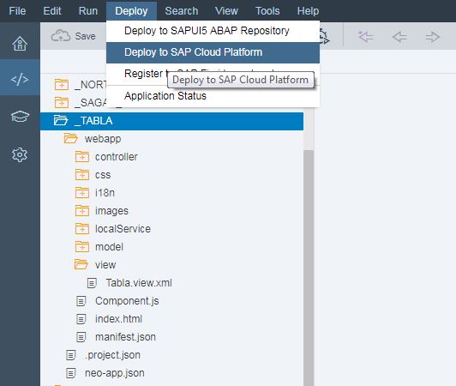Navigate back with left arrow icon
The height and width of the screenshot is (386, 456).
coord(399,37)
